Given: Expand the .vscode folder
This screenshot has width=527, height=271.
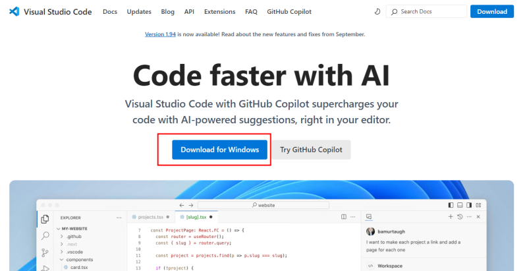Looking at the screenshot, I should tap(61, 252).
